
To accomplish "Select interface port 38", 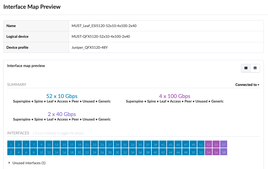I will [x=148, y=152].
